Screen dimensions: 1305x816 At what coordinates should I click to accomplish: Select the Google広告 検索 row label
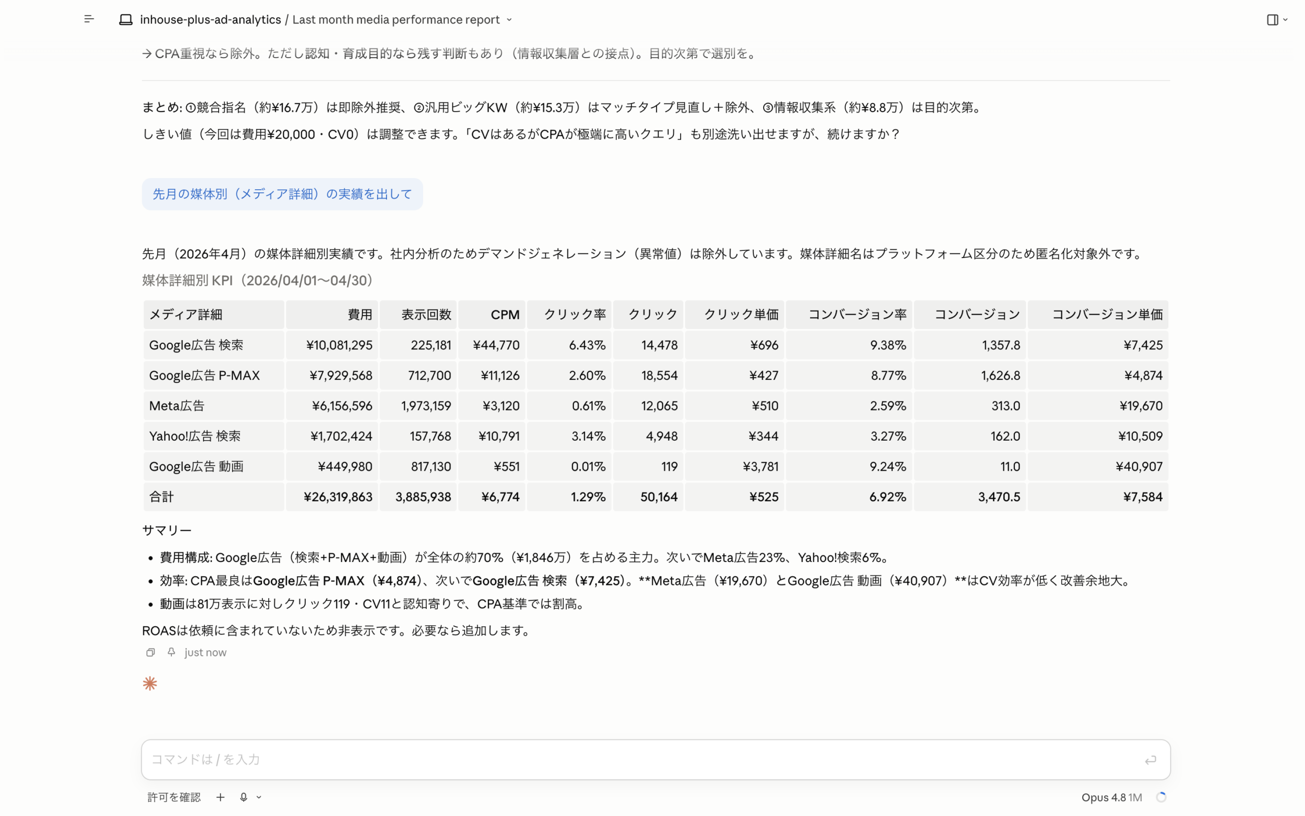click(x=196, y=345)
